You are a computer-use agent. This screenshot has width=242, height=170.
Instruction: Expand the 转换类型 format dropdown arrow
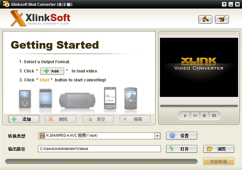(157, 136)
